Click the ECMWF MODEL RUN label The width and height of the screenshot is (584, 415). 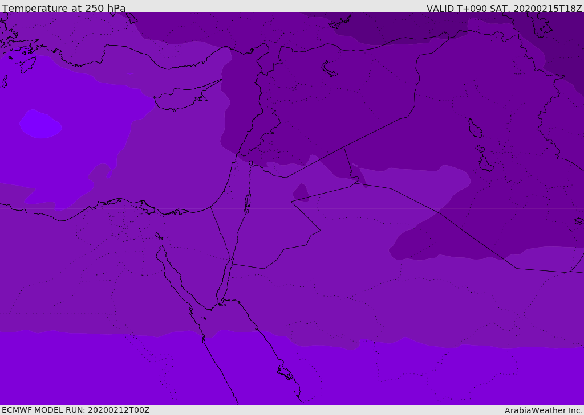[75, 410]
